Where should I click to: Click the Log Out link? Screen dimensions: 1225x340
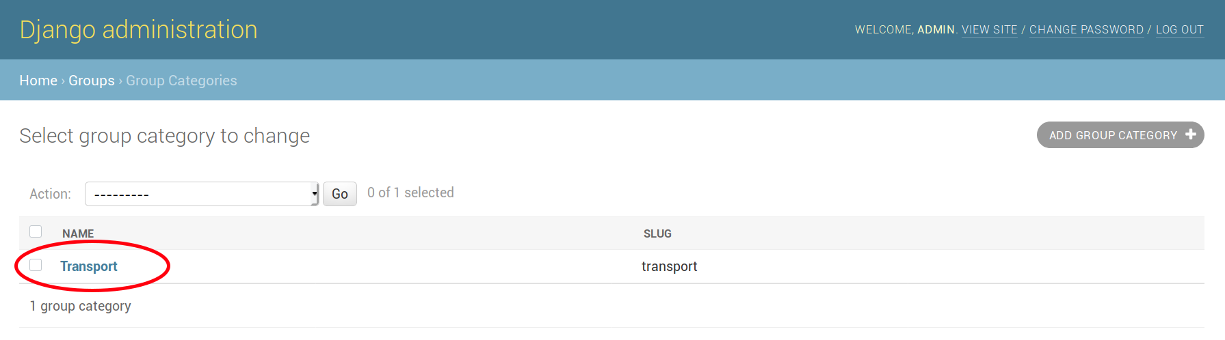coord(1180,29)
